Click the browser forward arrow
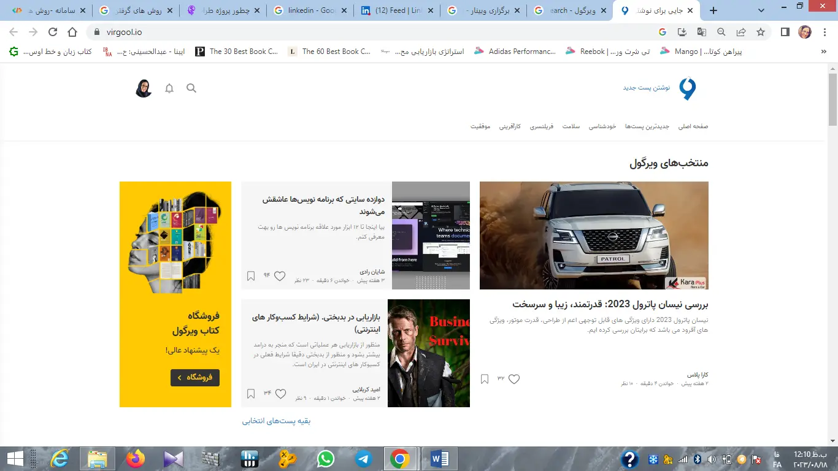Screen dimensions: 838x471 click(33, 32)
